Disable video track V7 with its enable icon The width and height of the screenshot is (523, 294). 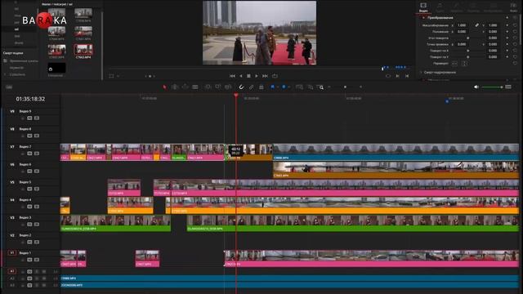tap(37, 154)
